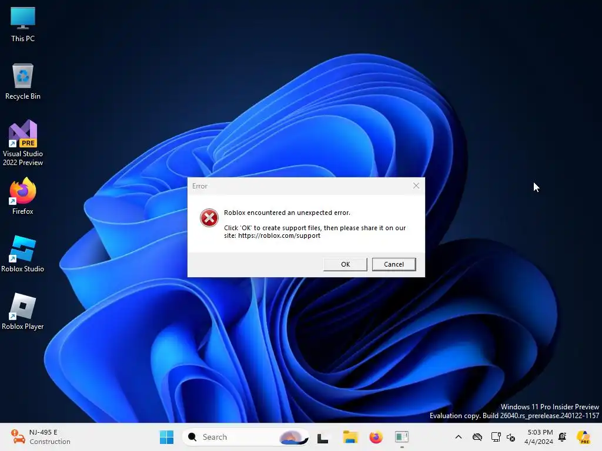602x451 pixels.
Task: Click the Error dialog title bar text
Action: pos(200,186)
